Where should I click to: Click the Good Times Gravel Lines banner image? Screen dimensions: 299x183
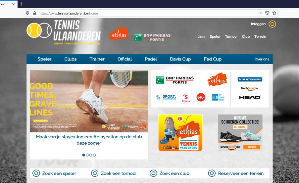(89, 101)
